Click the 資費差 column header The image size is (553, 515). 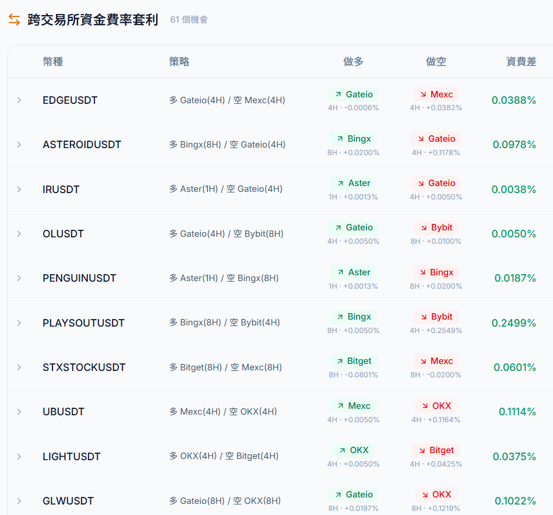pos(522,61)
